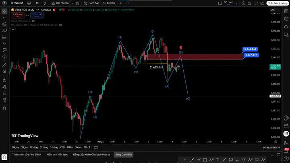Click the XAUUSD symbol search field
The height and width of the screenshot is (163, 290).
pyautogui.click(x=17, y=3)
